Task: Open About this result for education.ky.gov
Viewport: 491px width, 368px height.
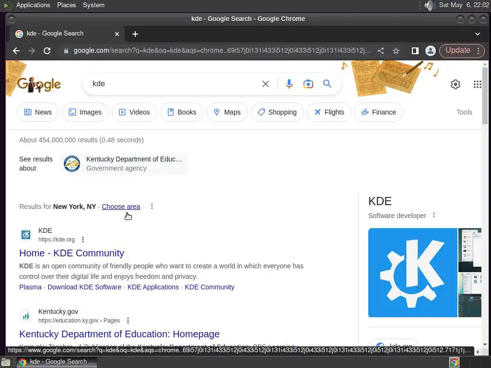Action: (128, 321)
